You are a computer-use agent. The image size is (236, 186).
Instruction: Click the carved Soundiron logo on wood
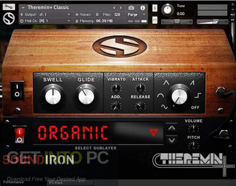(x=120, y=46)
